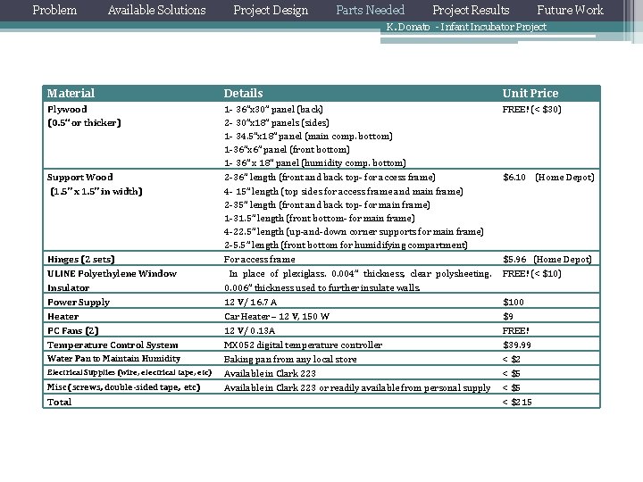Click the '1-31.5" length' front bottom line
The height and width of the screenshot is (482, 643).
pyautogui.click(x=320, y=219)
